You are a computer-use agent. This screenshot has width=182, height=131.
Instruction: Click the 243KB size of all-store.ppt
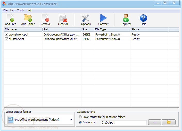[86, 39]
